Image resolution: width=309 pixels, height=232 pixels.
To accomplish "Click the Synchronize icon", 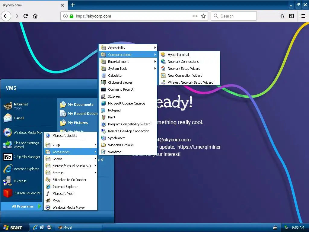I will 104,138.
